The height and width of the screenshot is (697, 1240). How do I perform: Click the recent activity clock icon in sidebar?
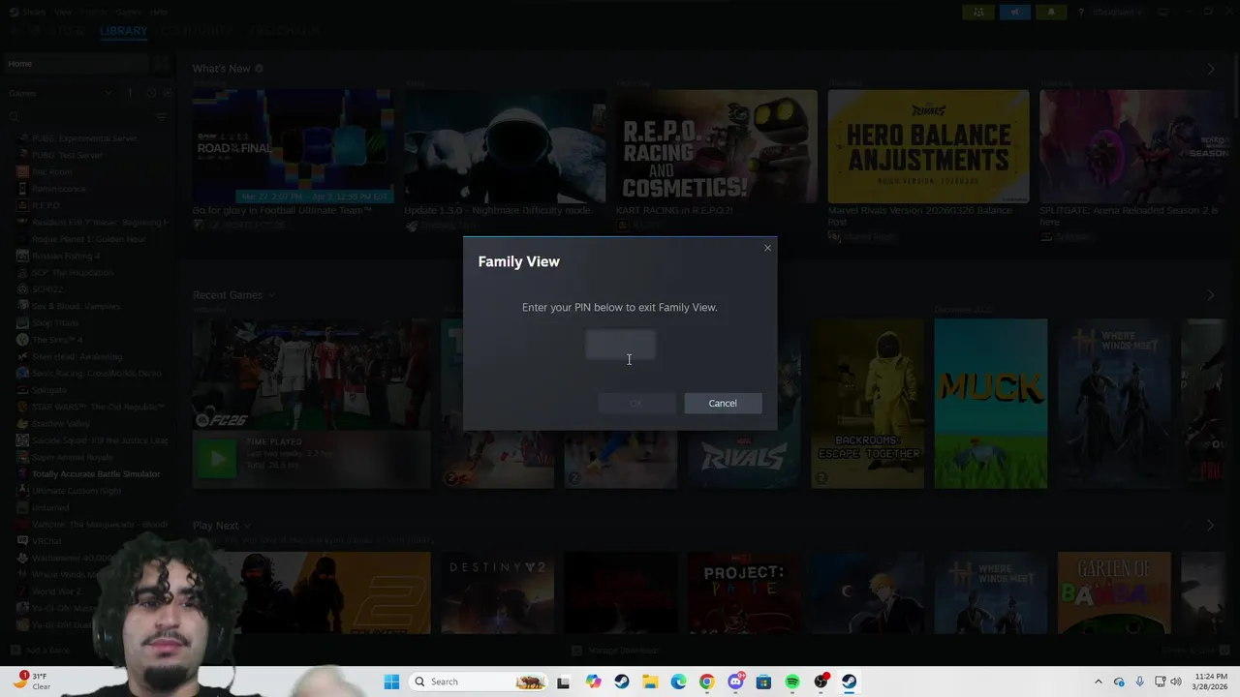pyautogui.click(x=151, y=93)
